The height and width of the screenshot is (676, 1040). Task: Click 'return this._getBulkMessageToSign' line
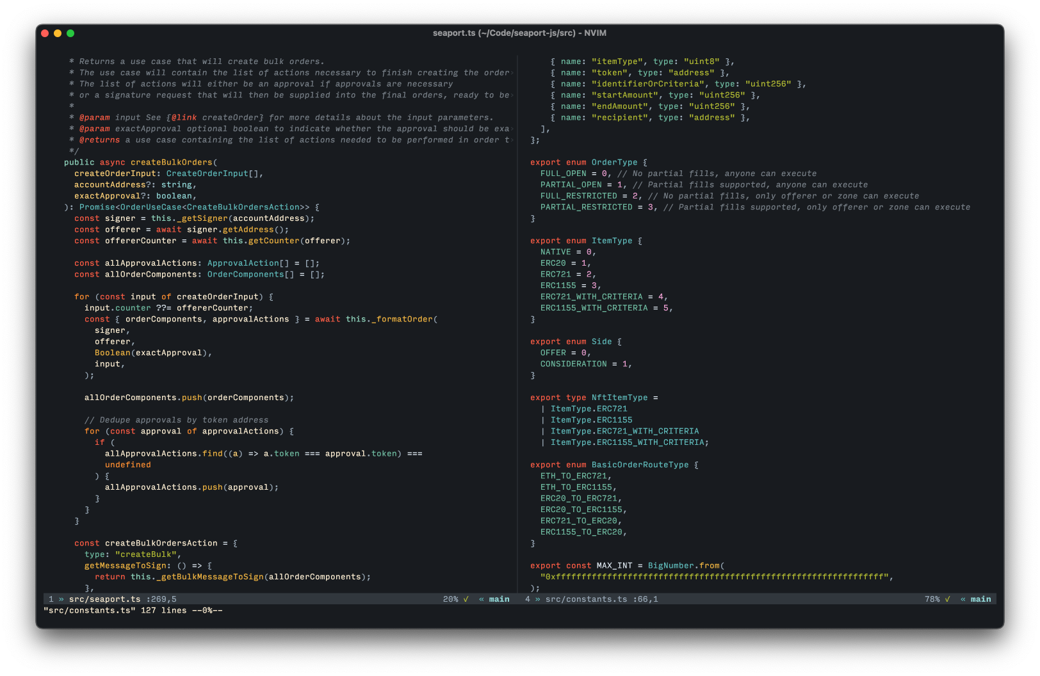(233, 577)
